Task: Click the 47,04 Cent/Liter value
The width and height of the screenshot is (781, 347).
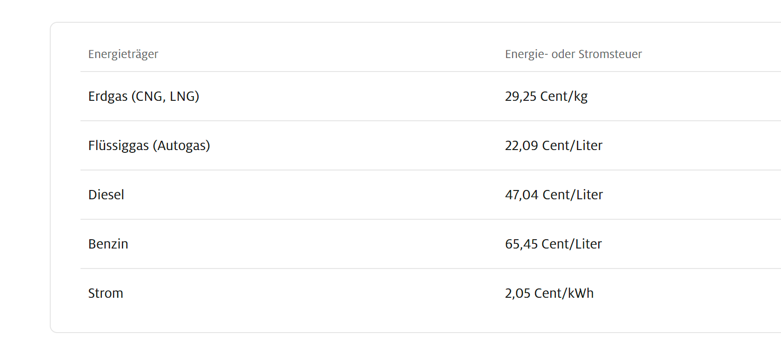Action: click(x=554, y=195)
